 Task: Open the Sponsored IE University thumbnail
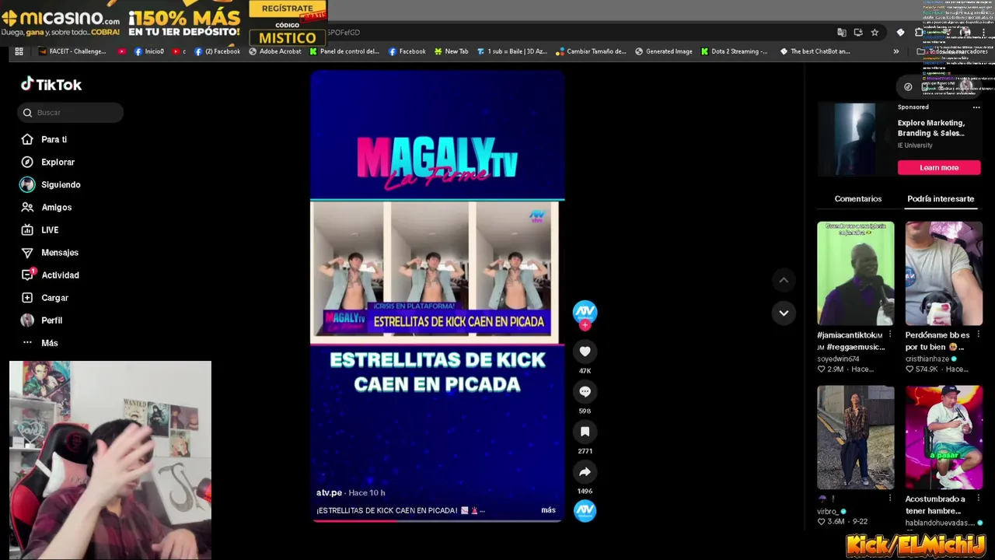pyautogui.click(x=855, y=139)
